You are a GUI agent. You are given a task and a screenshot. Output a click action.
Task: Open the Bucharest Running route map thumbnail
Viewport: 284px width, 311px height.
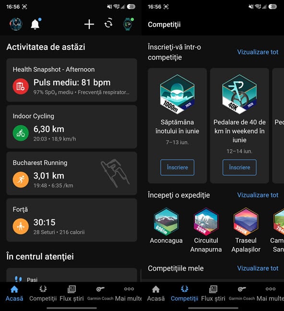pos(115,173)
